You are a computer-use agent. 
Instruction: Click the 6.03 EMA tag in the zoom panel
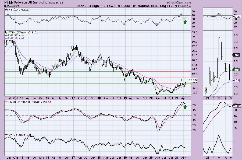[x=236, y=80]
